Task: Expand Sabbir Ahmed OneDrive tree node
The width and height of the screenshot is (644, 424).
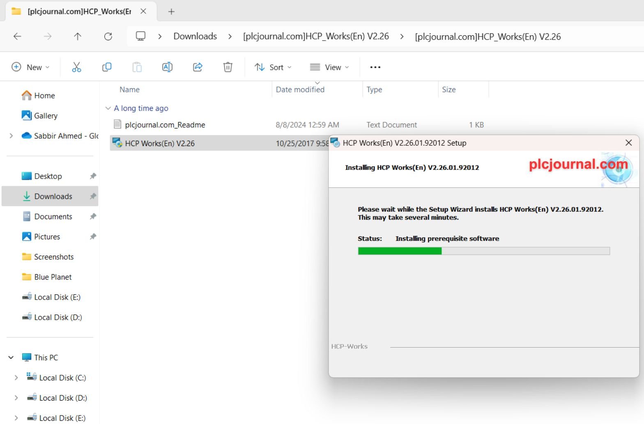Action: coord(11,136)
